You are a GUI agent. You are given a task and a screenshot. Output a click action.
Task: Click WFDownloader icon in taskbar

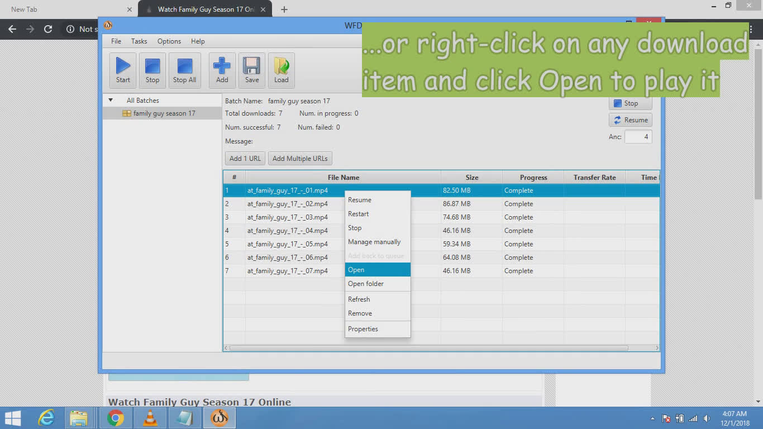(x=220, y=418)
